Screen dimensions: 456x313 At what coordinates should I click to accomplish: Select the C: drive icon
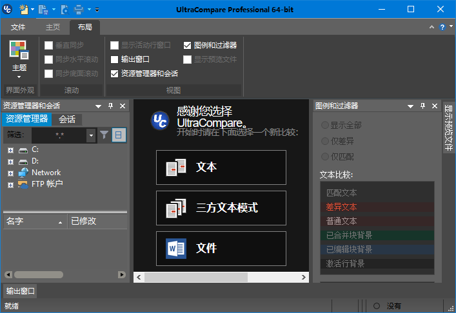(x=23, y=150)
